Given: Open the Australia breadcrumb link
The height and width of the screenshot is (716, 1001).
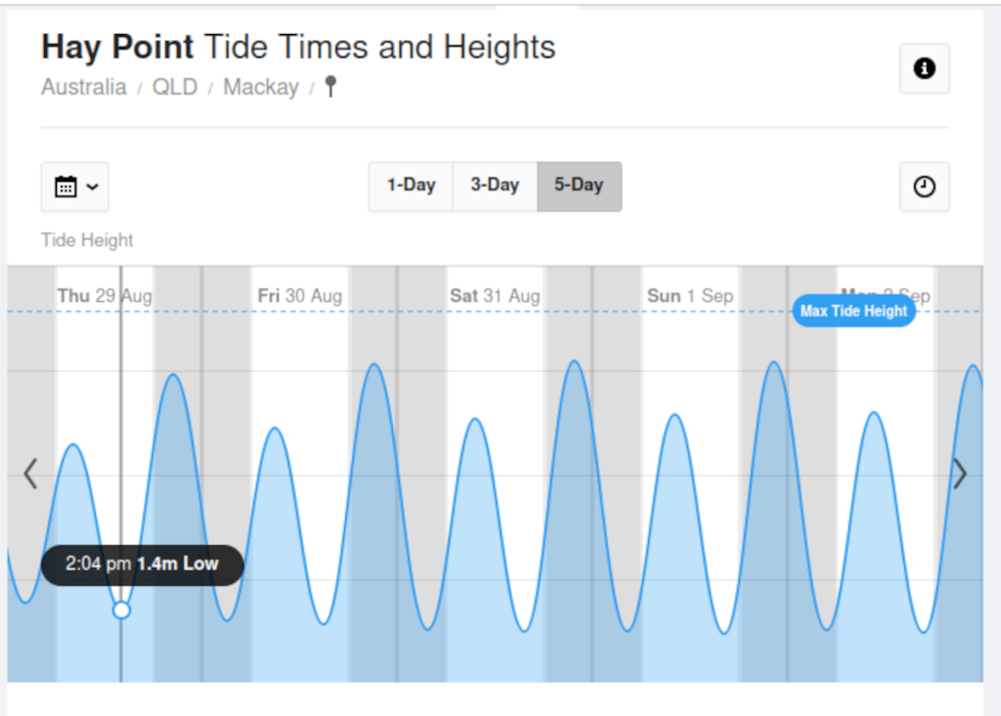Looking at the screenshot, I should [84, 87].
